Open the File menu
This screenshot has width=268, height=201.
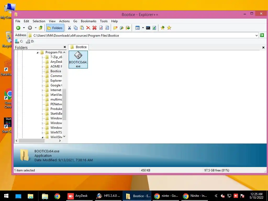18,21
